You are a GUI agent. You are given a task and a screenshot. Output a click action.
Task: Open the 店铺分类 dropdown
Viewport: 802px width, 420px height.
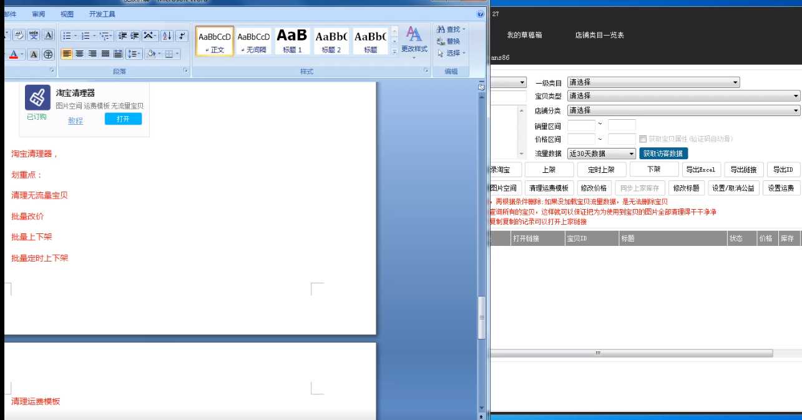coord(683,110)
